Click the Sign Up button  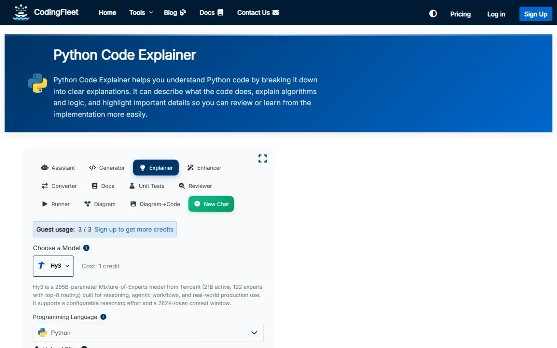pos(536,14)
